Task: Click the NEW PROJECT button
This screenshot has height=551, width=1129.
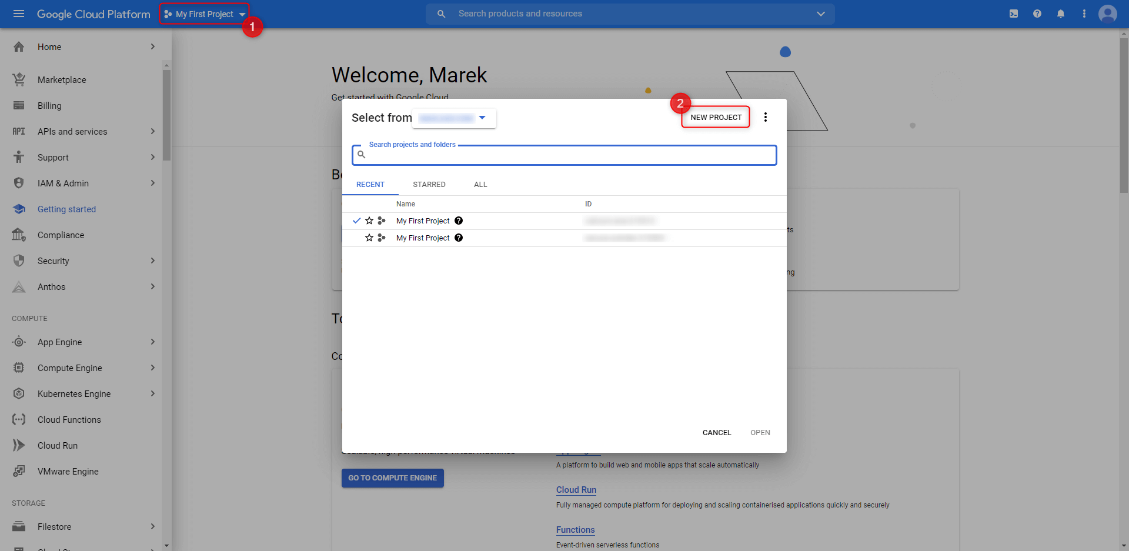Action: (716, 117)
